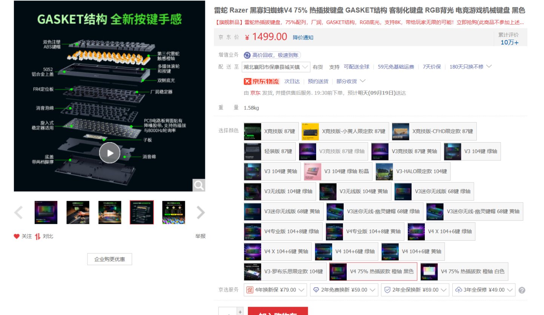Choose V3-HALO限定款 104键 variant
544x315 pixels.
[413, 171]
